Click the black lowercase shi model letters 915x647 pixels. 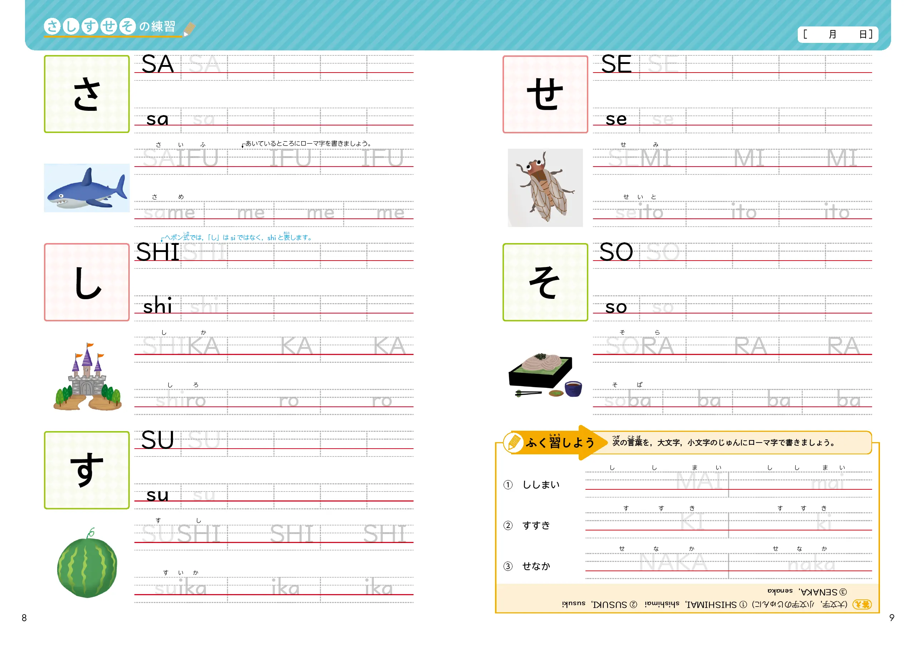click(x=158, y=306)
